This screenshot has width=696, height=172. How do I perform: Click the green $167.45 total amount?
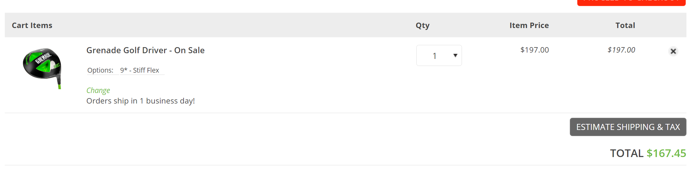tap(666, 153)
